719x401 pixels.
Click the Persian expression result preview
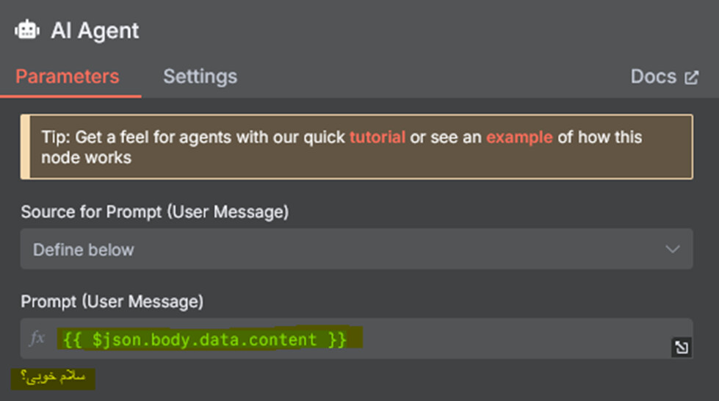click(53, 377)
